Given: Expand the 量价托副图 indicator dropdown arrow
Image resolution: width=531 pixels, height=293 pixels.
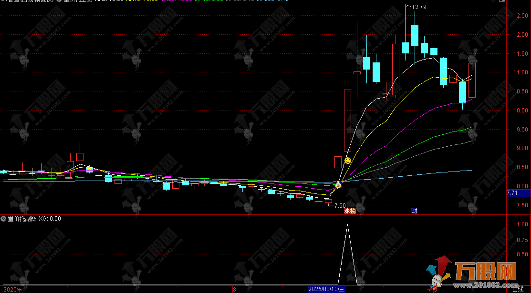Looking at the screenshot, I should click(x=3, y=219).
